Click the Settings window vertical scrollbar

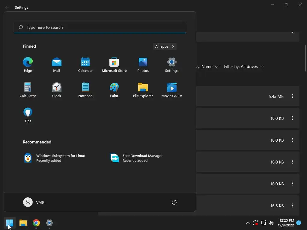(306, 58)
